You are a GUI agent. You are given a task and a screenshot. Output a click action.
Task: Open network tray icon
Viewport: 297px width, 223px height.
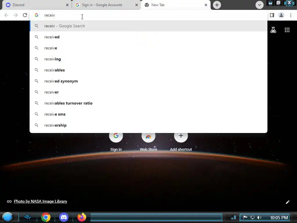click(x=252, y=217)
